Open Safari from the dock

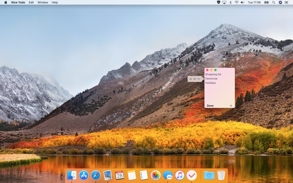tap(96, 175)
